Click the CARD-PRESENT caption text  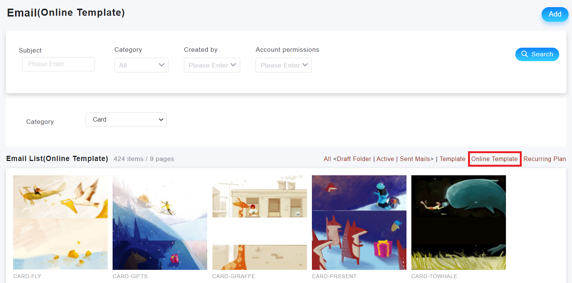[x=334, y=276]
